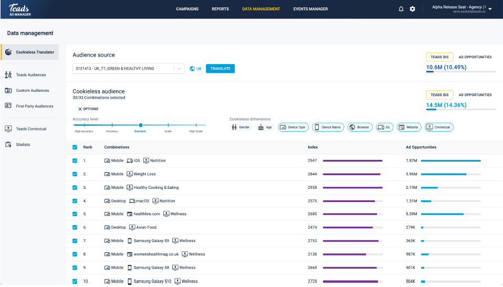The width and height of the screenshot is (503, 287).
Task: Click the contextual icon beside Asian Food
Action: click(132, 227)
